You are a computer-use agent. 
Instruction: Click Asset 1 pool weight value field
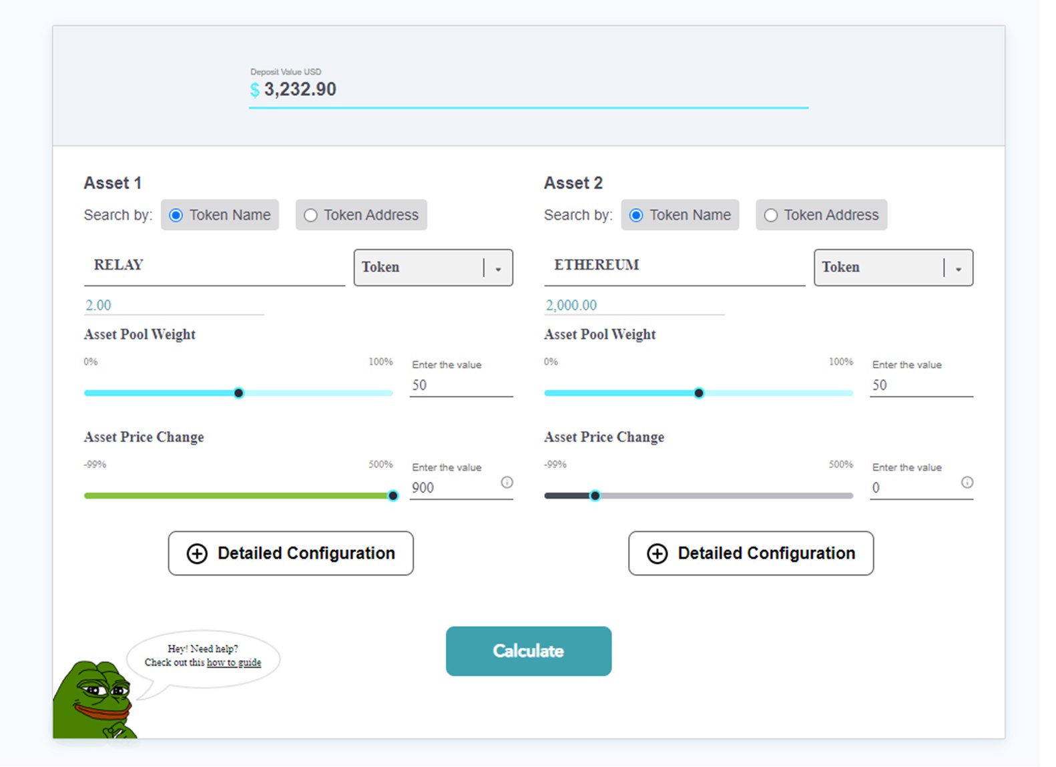461,385
